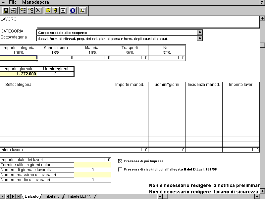Click the 'LAVORO:' label

[x=9, y=19]
